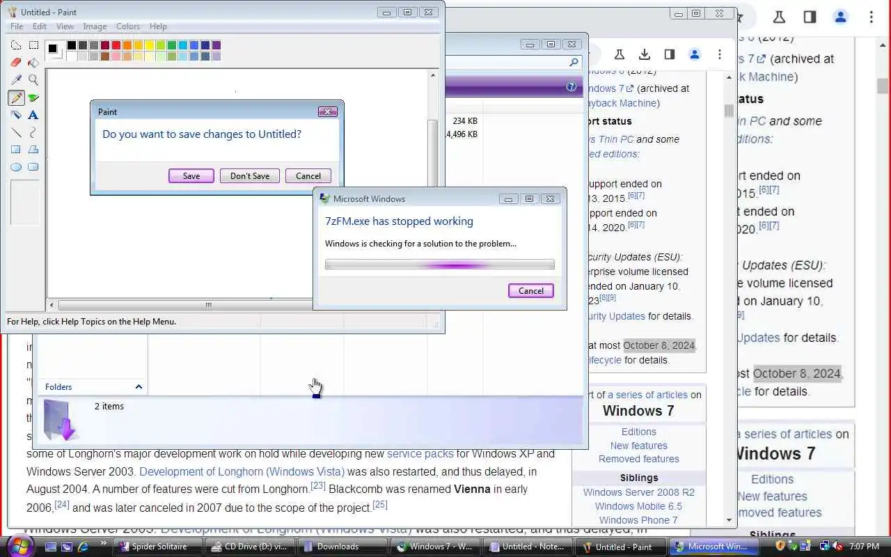Open the 'Development of Longhorn (Windows Vista)' link
The width and height of the screenshot is (891, 557).
click(x=242, y=471)
